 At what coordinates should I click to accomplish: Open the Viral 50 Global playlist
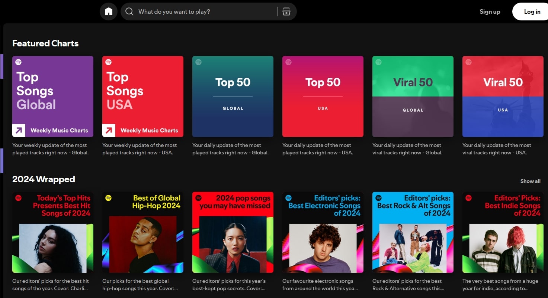point(413,96)
